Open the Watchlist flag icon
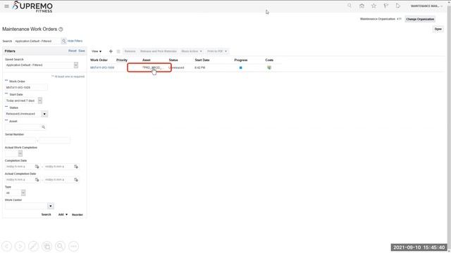This screenshot has height=253, width=451. pos(385,6)
